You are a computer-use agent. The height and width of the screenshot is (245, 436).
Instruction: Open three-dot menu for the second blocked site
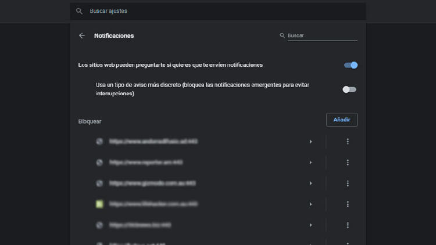[348, 163]
